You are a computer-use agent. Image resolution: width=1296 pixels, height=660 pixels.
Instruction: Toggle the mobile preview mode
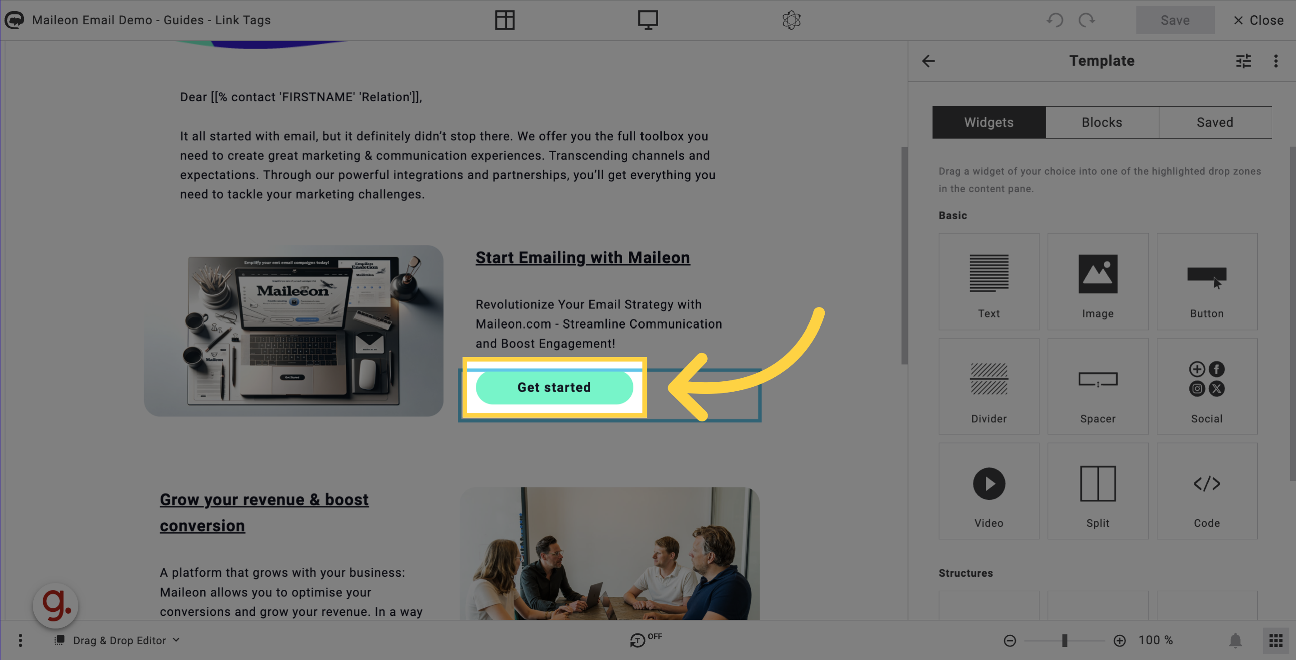(648, 20)
